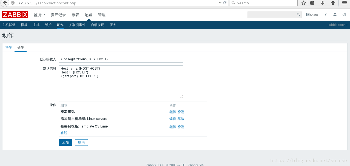Edit the 添加主机 operation

click(x=173, y=111)
